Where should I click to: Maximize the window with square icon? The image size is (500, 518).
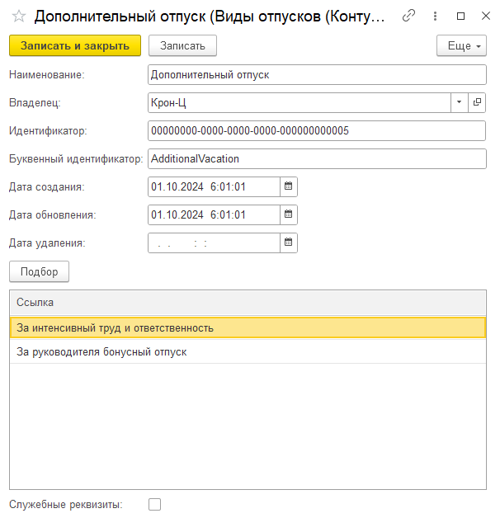(x=461, y=16)
